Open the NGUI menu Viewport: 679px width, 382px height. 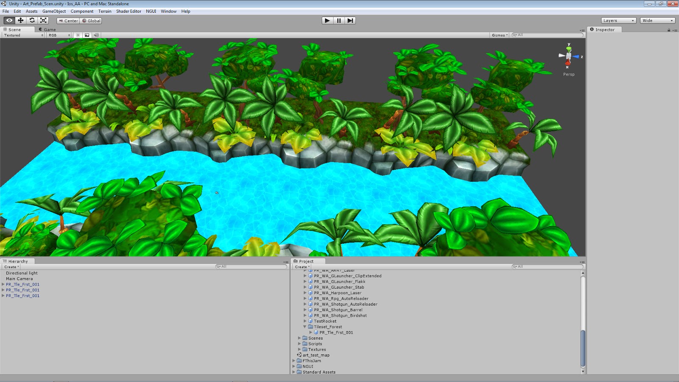tap(151, 11)
